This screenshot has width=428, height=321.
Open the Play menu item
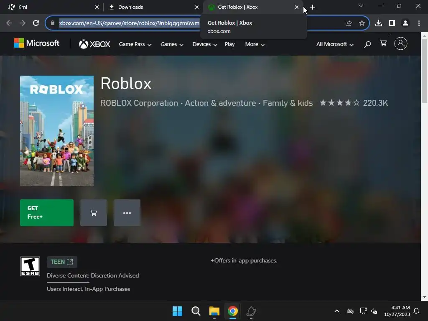point(229,44)
